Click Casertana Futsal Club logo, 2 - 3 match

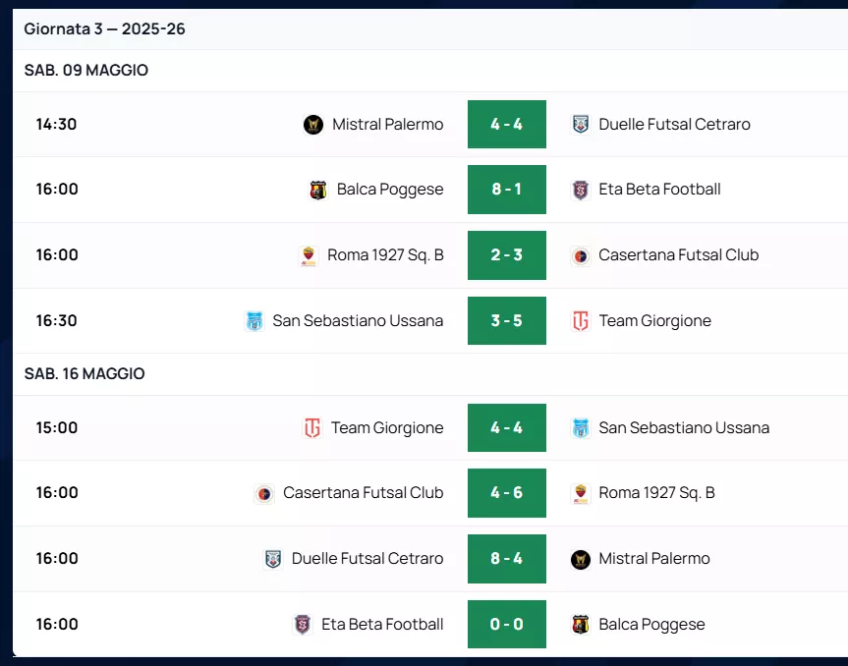(581, 255)
